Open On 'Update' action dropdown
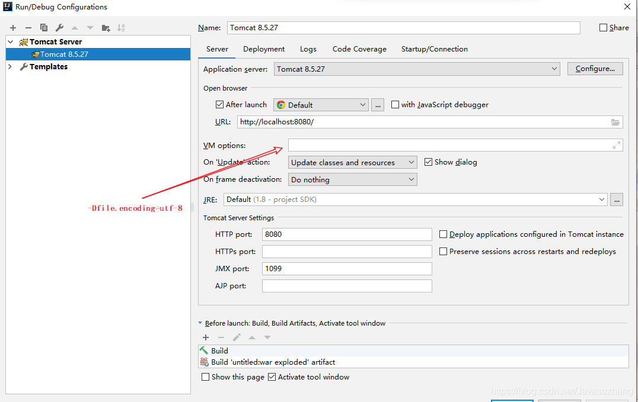 pyautogui.click(x=352, y=162)
